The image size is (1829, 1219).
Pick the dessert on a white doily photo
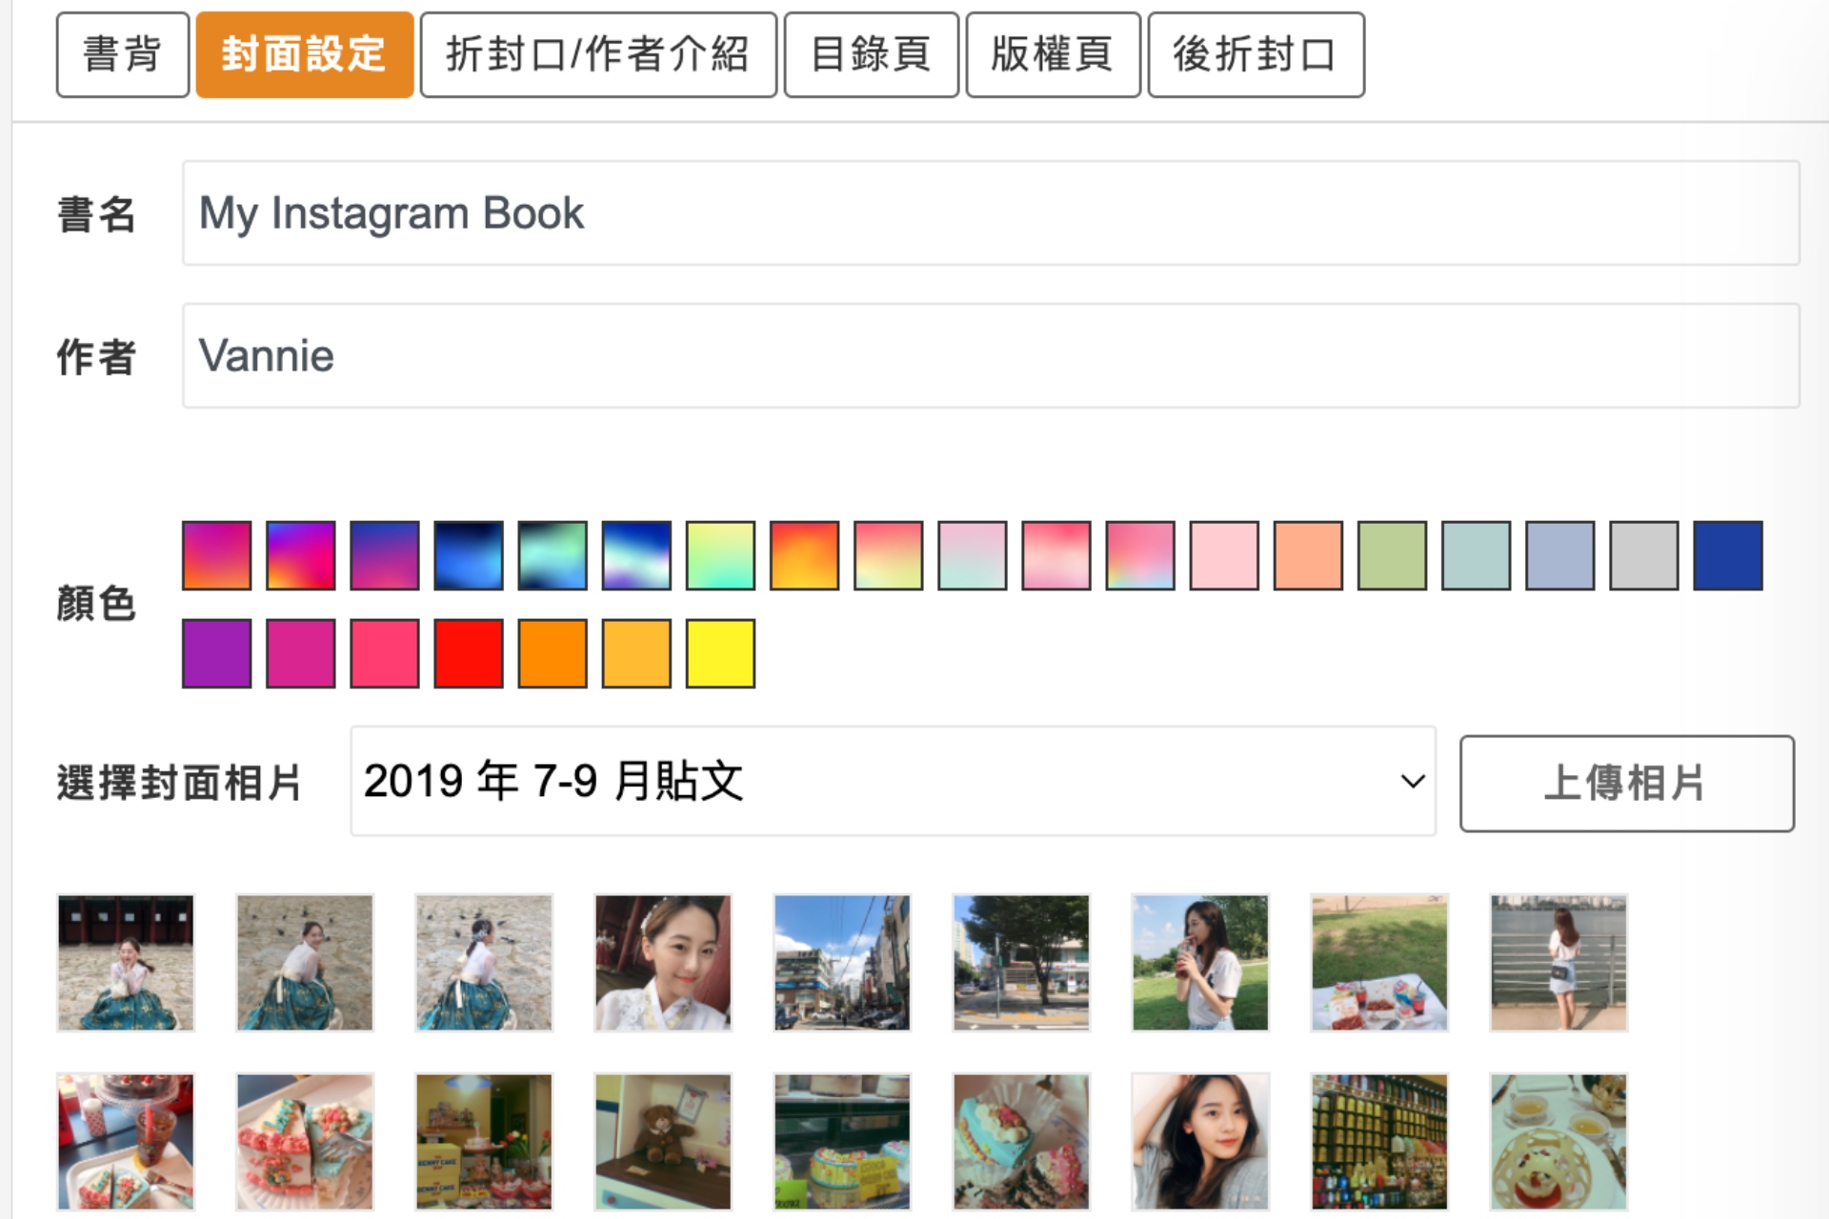pyautogui.click(x=1558, y=1142)
